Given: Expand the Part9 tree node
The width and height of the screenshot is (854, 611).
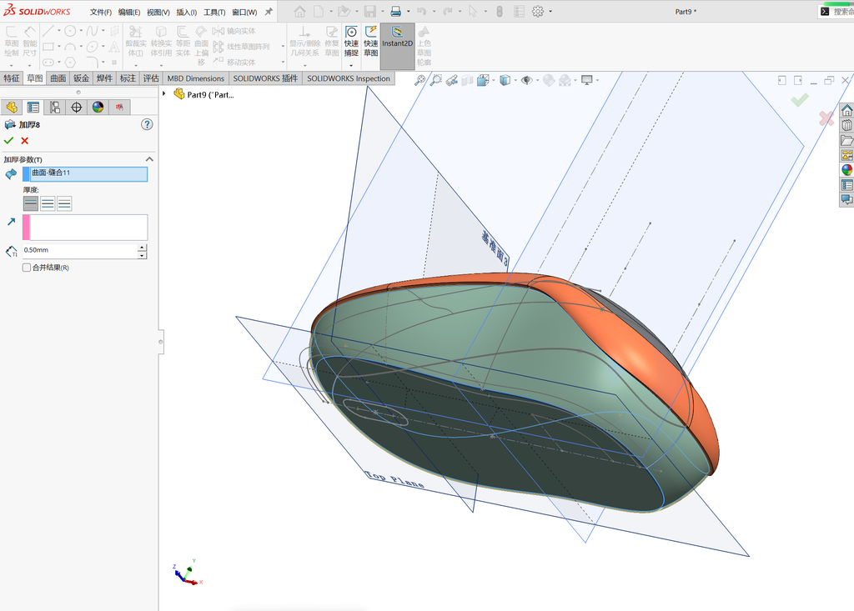Looking at the screenshot, I should [164, 93].
